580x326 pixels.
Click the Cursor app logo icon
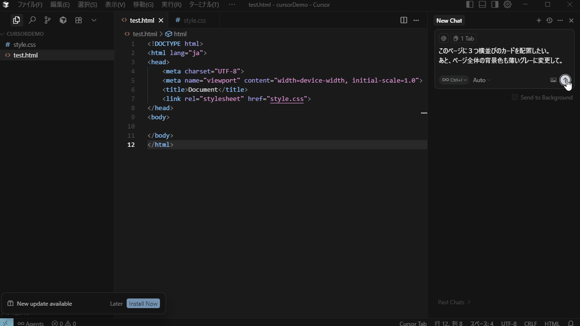(6, 5)
